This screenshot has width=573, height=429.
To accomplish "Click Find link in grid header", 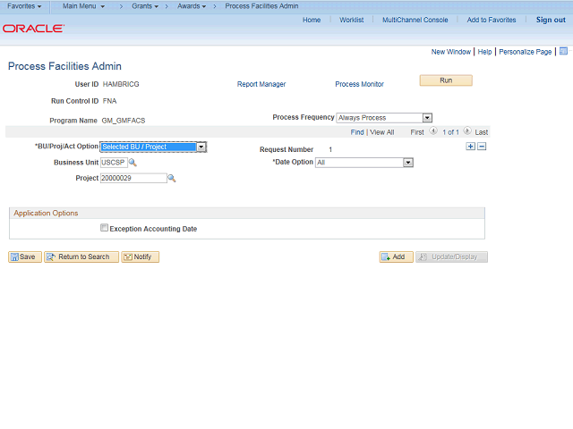I will [x=357, y=132].
